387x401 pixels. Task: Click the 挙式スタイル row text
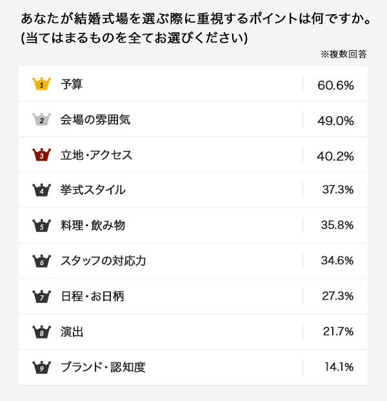pyautogui.click(x=93, y=190)
